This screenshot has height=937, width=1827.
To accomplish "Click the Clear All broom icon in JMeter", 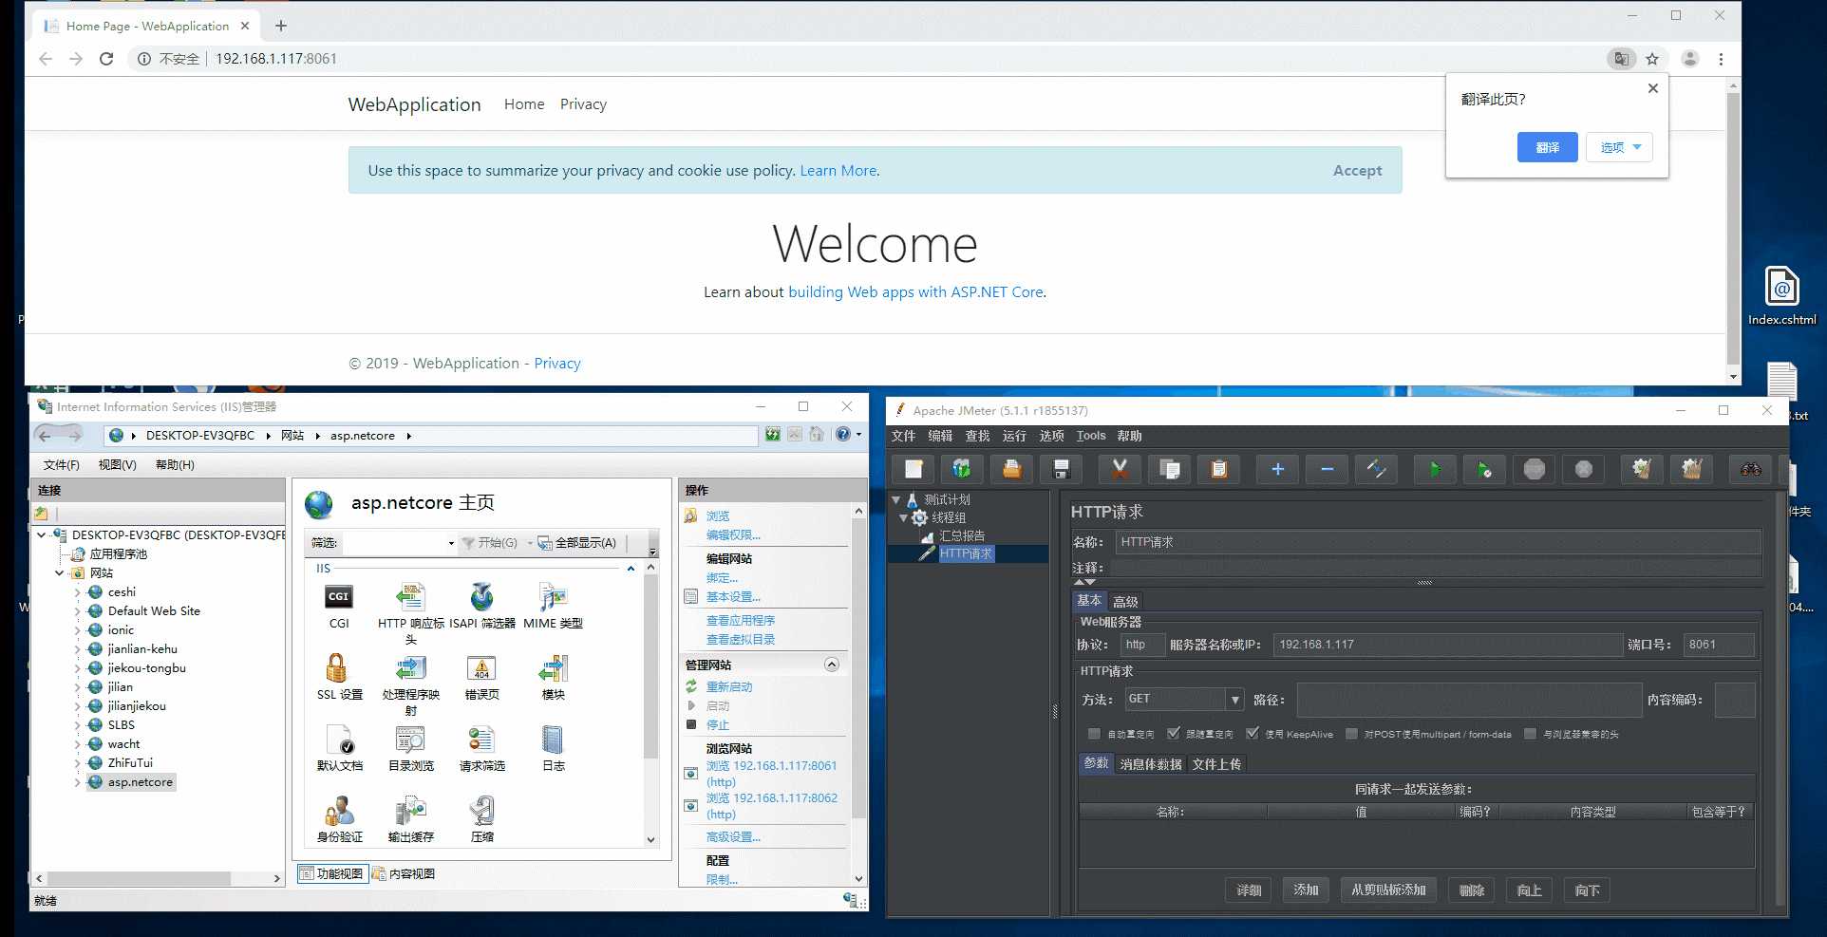I will [1690, 469].
